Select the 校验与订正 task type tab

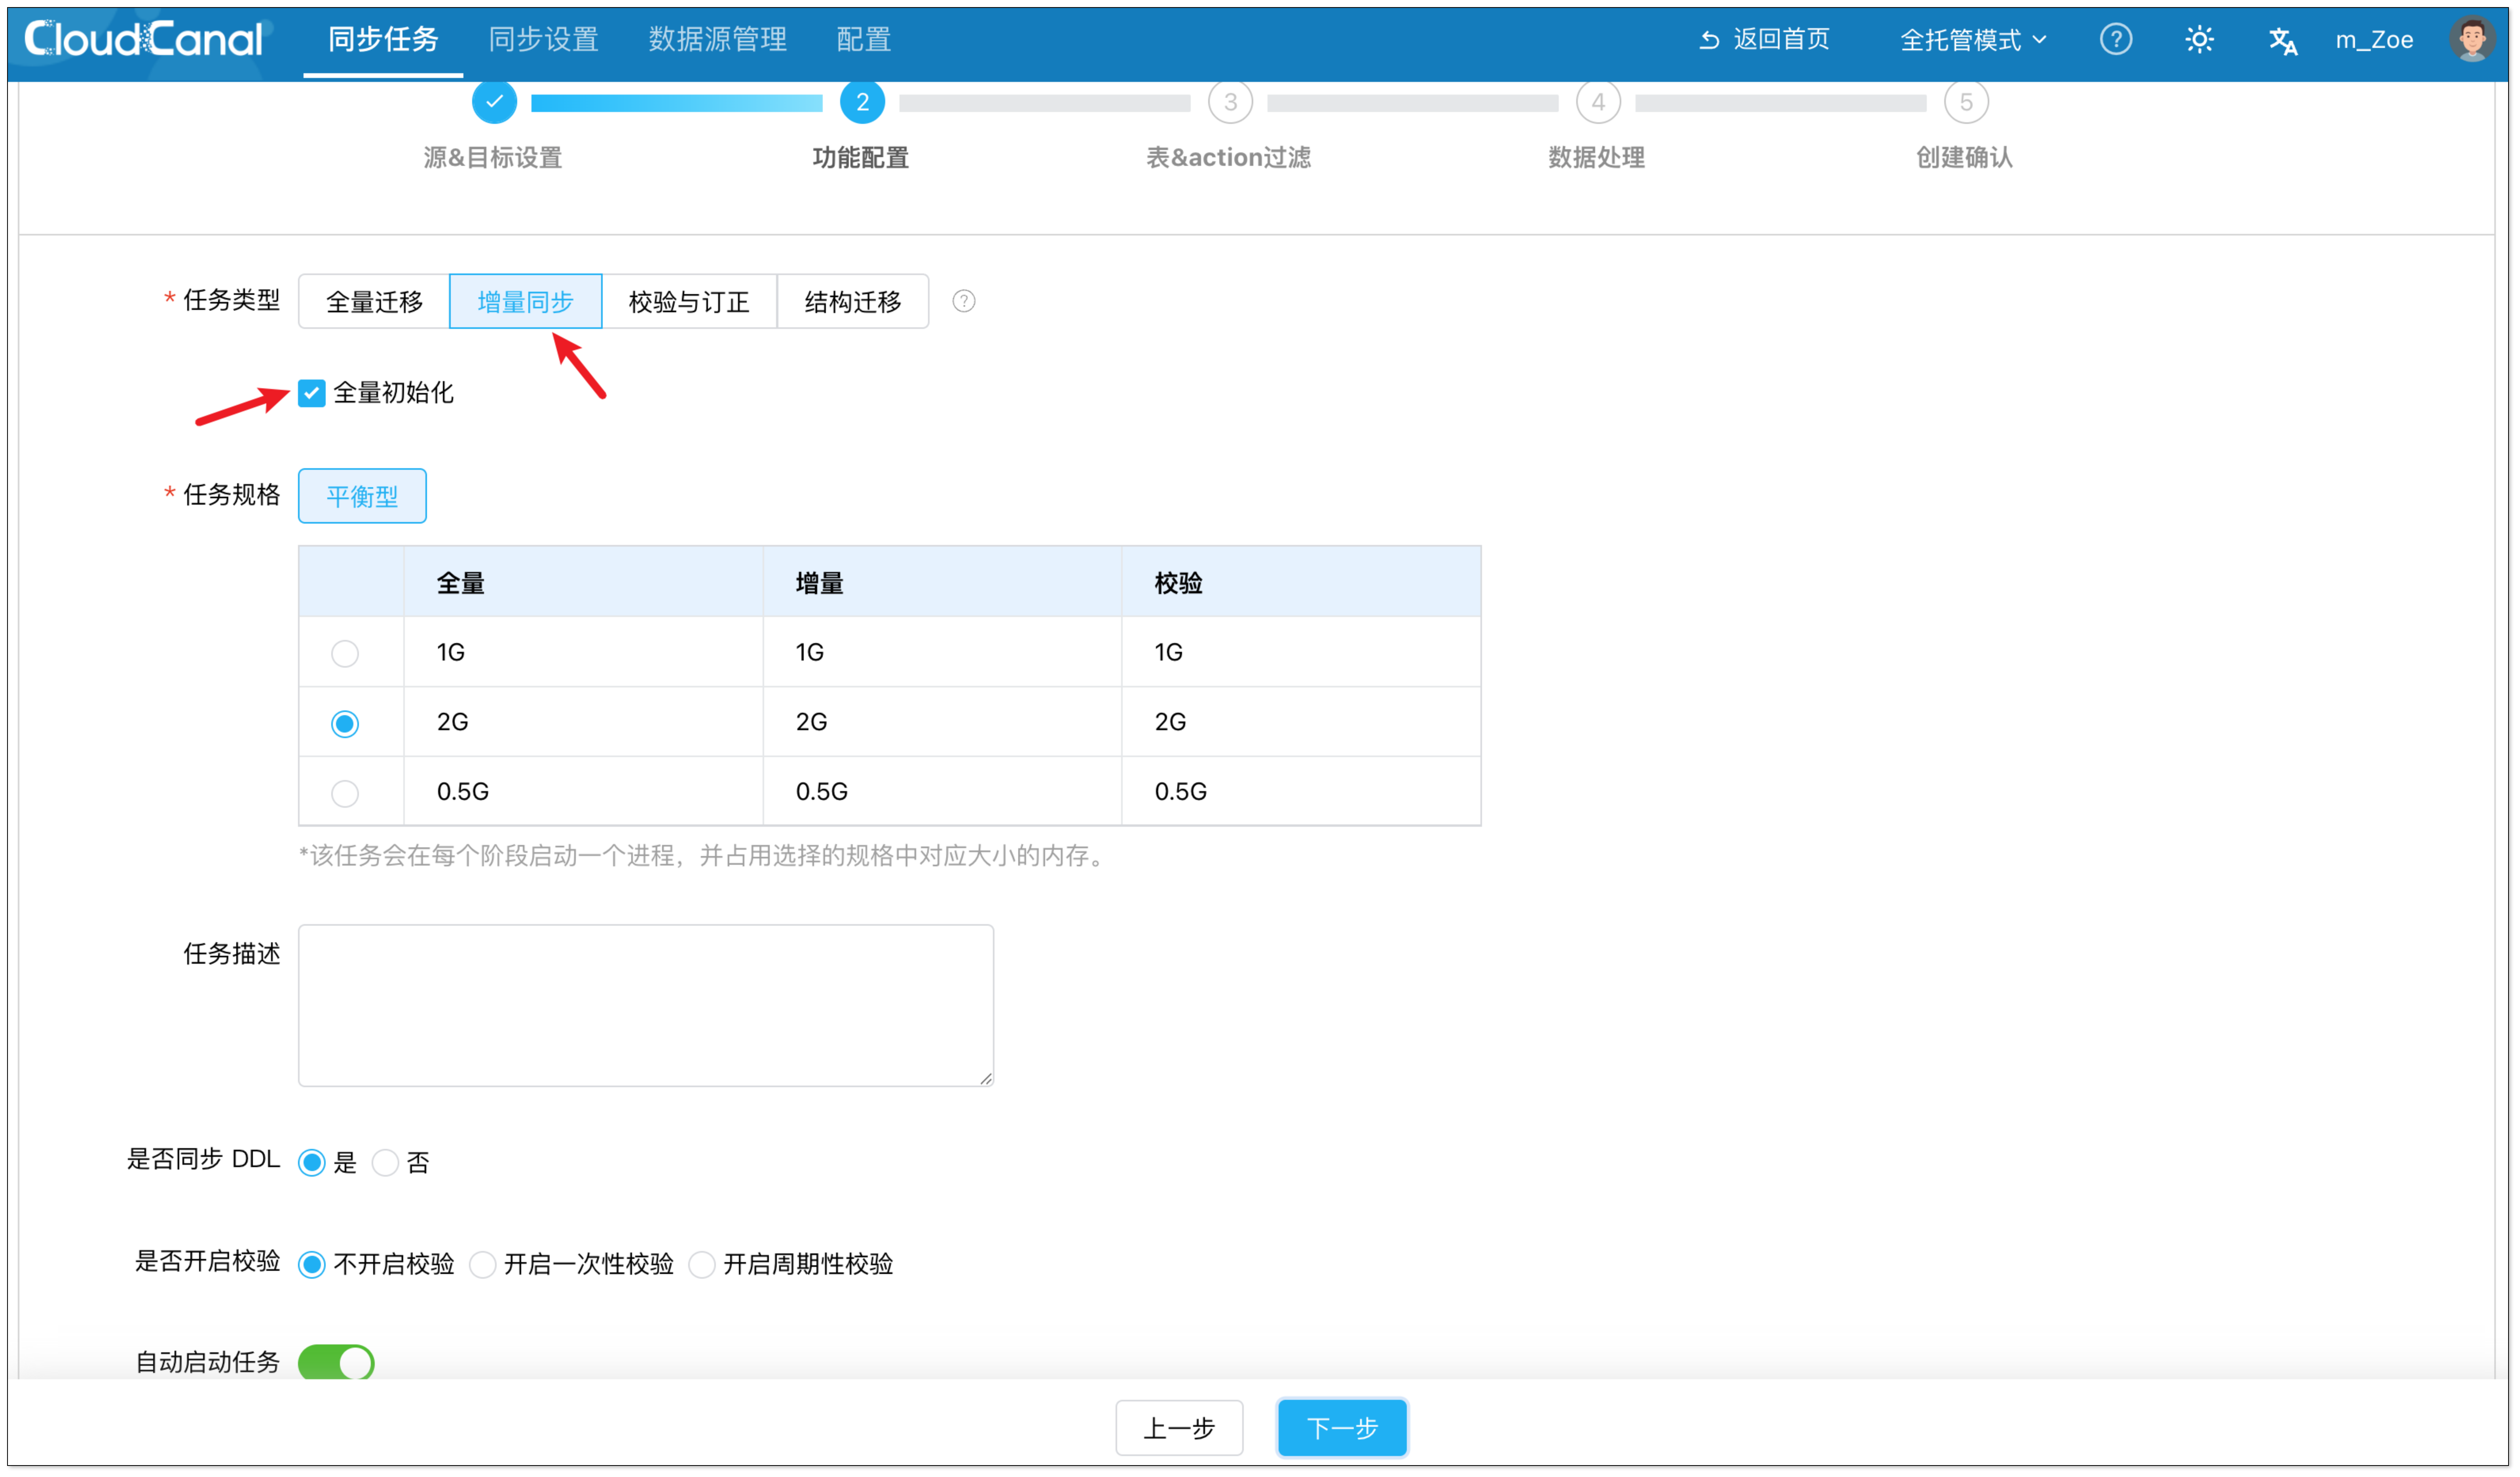click(x=689, y=301)
